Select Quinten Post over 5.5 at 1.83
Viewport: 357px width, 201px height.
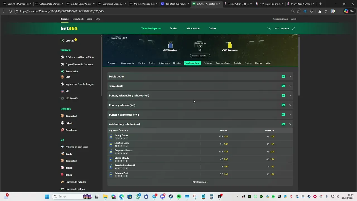pos(224,174)
